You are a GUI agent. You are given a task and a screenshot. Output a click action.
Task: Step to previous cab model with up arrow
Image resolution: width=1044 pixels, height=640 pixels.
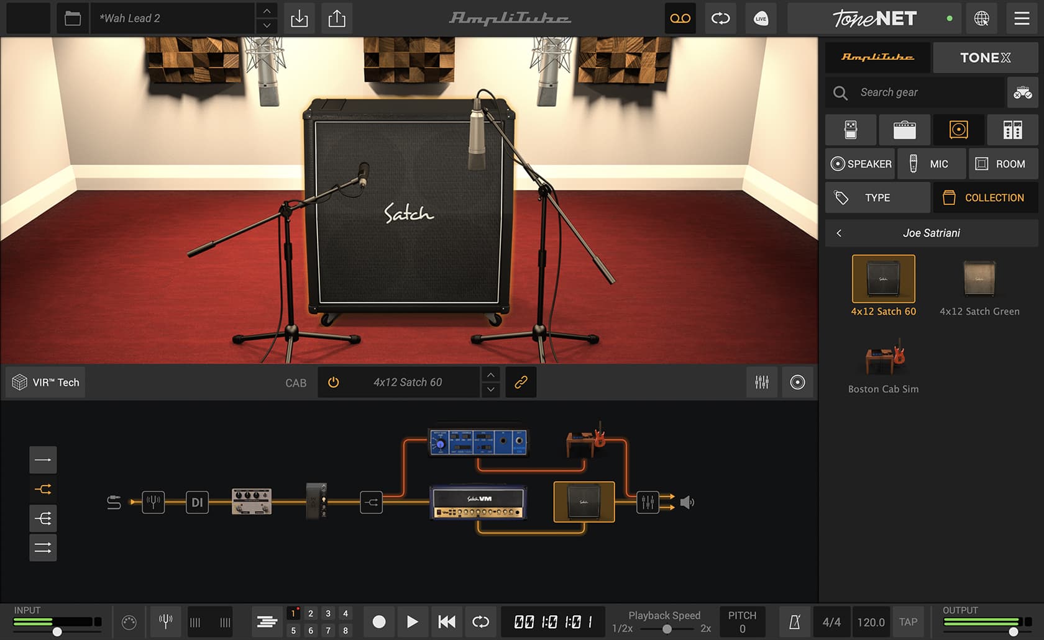(x=490, y=375)
